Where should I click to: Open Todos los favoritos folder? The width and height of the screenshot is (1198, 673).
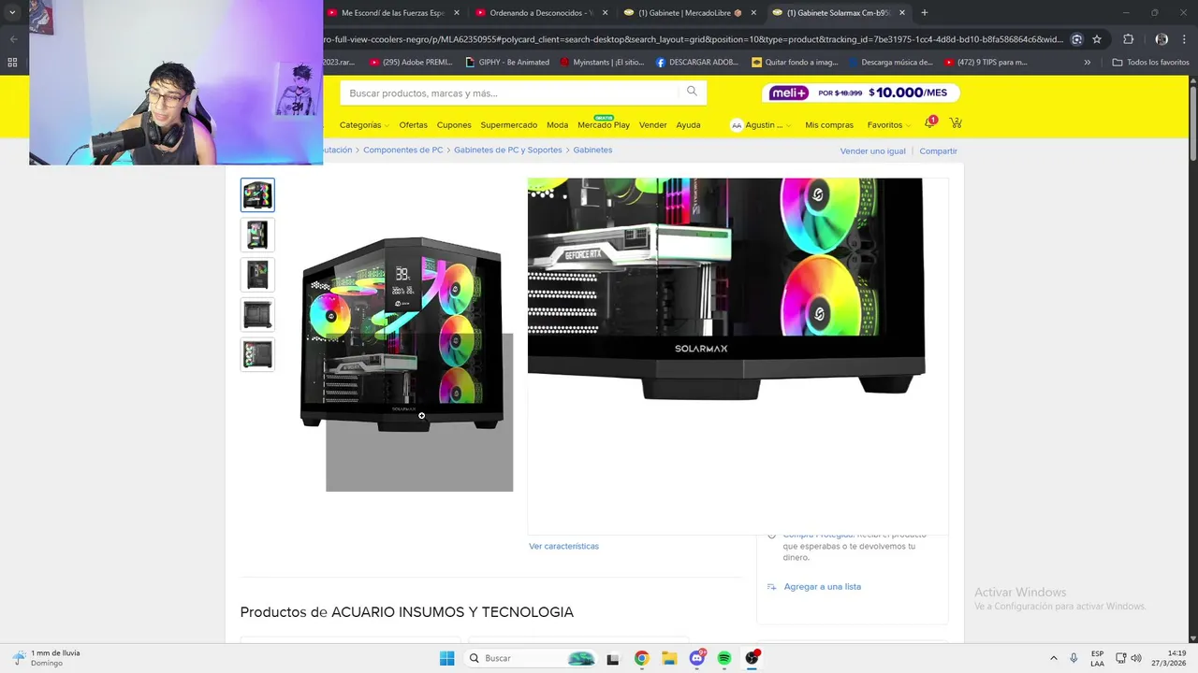[1150, 63]
